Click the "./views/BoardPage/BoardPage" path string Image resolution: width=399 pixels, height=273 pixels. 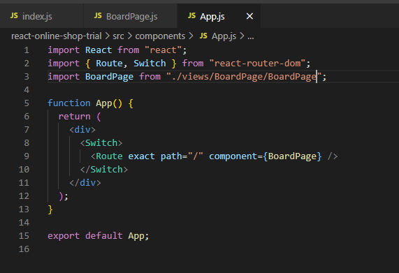tap(244, 77)
